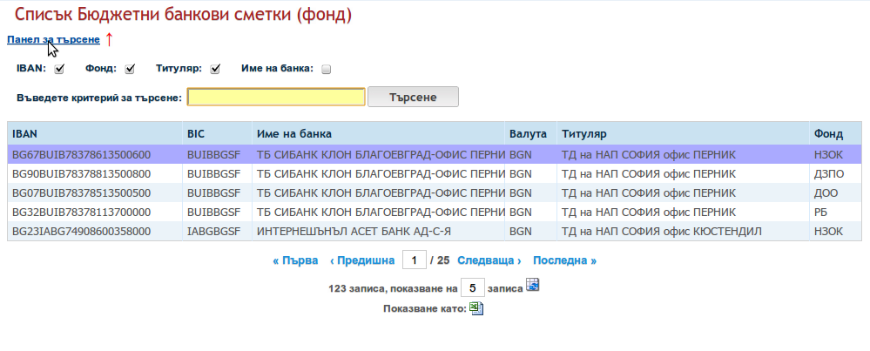Focus the search criteria input field
This screenshot has width=870, height=351.
click(276, 97)
